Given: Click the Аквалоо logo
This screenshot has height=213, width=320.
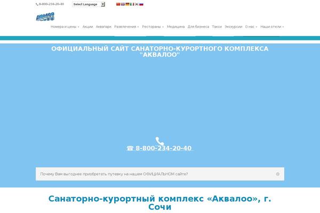Looking at the screenshot, I should 45,17.
